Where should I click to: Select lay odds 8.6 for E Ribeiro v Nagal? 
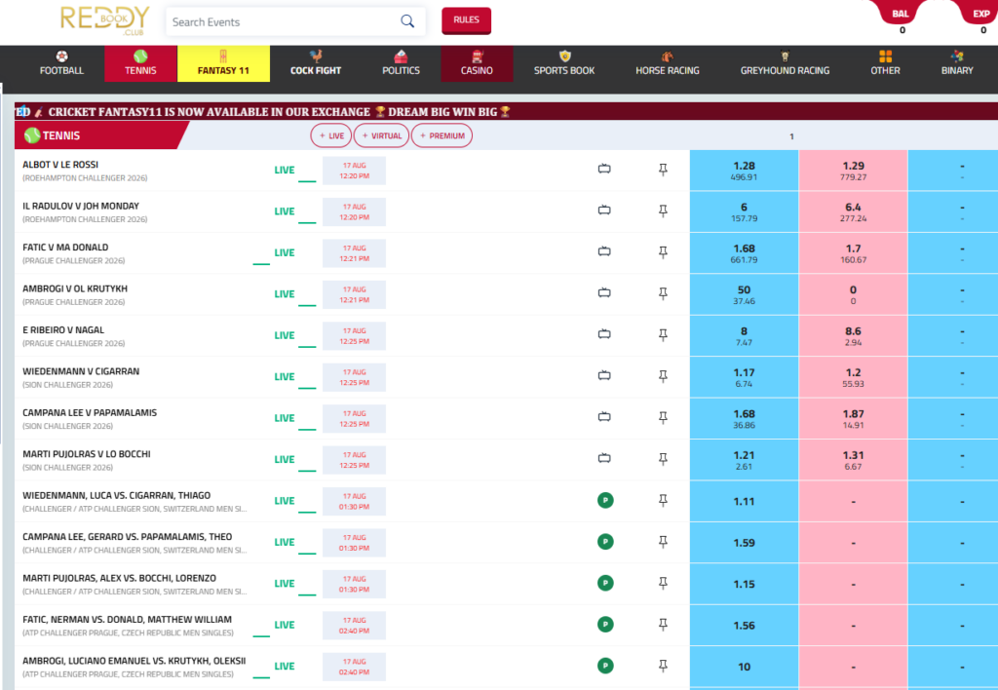[x=853, y=335]
